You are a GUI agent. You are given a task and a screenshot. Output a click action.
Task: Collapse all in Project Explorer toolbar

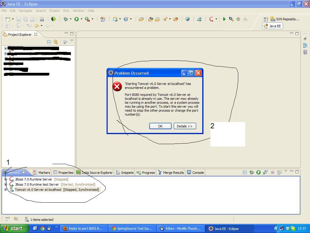coord(49,42)
